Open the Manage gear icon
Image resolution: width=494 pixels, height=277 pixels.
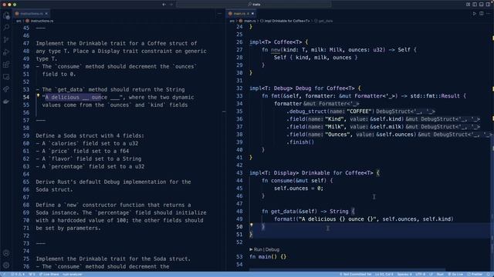coord(6,265)
